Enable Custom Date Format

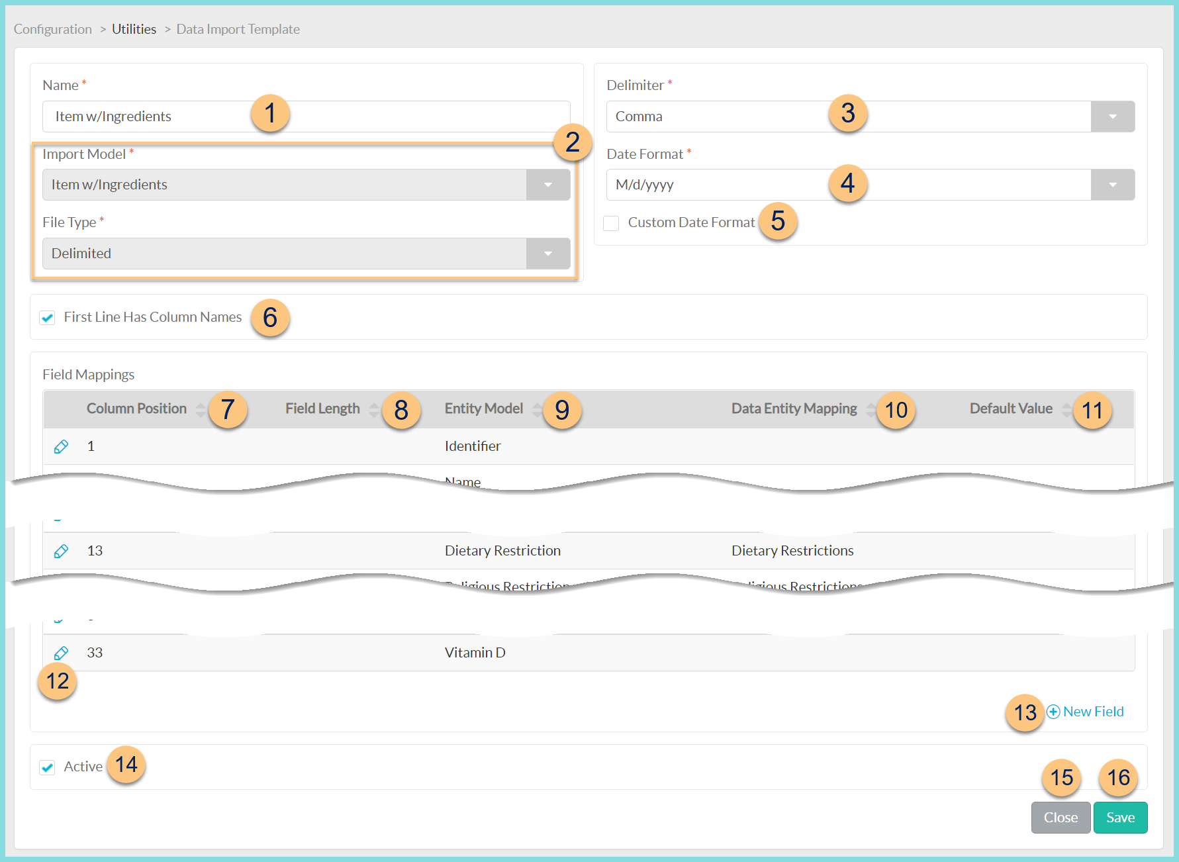(x=610, y=223)
